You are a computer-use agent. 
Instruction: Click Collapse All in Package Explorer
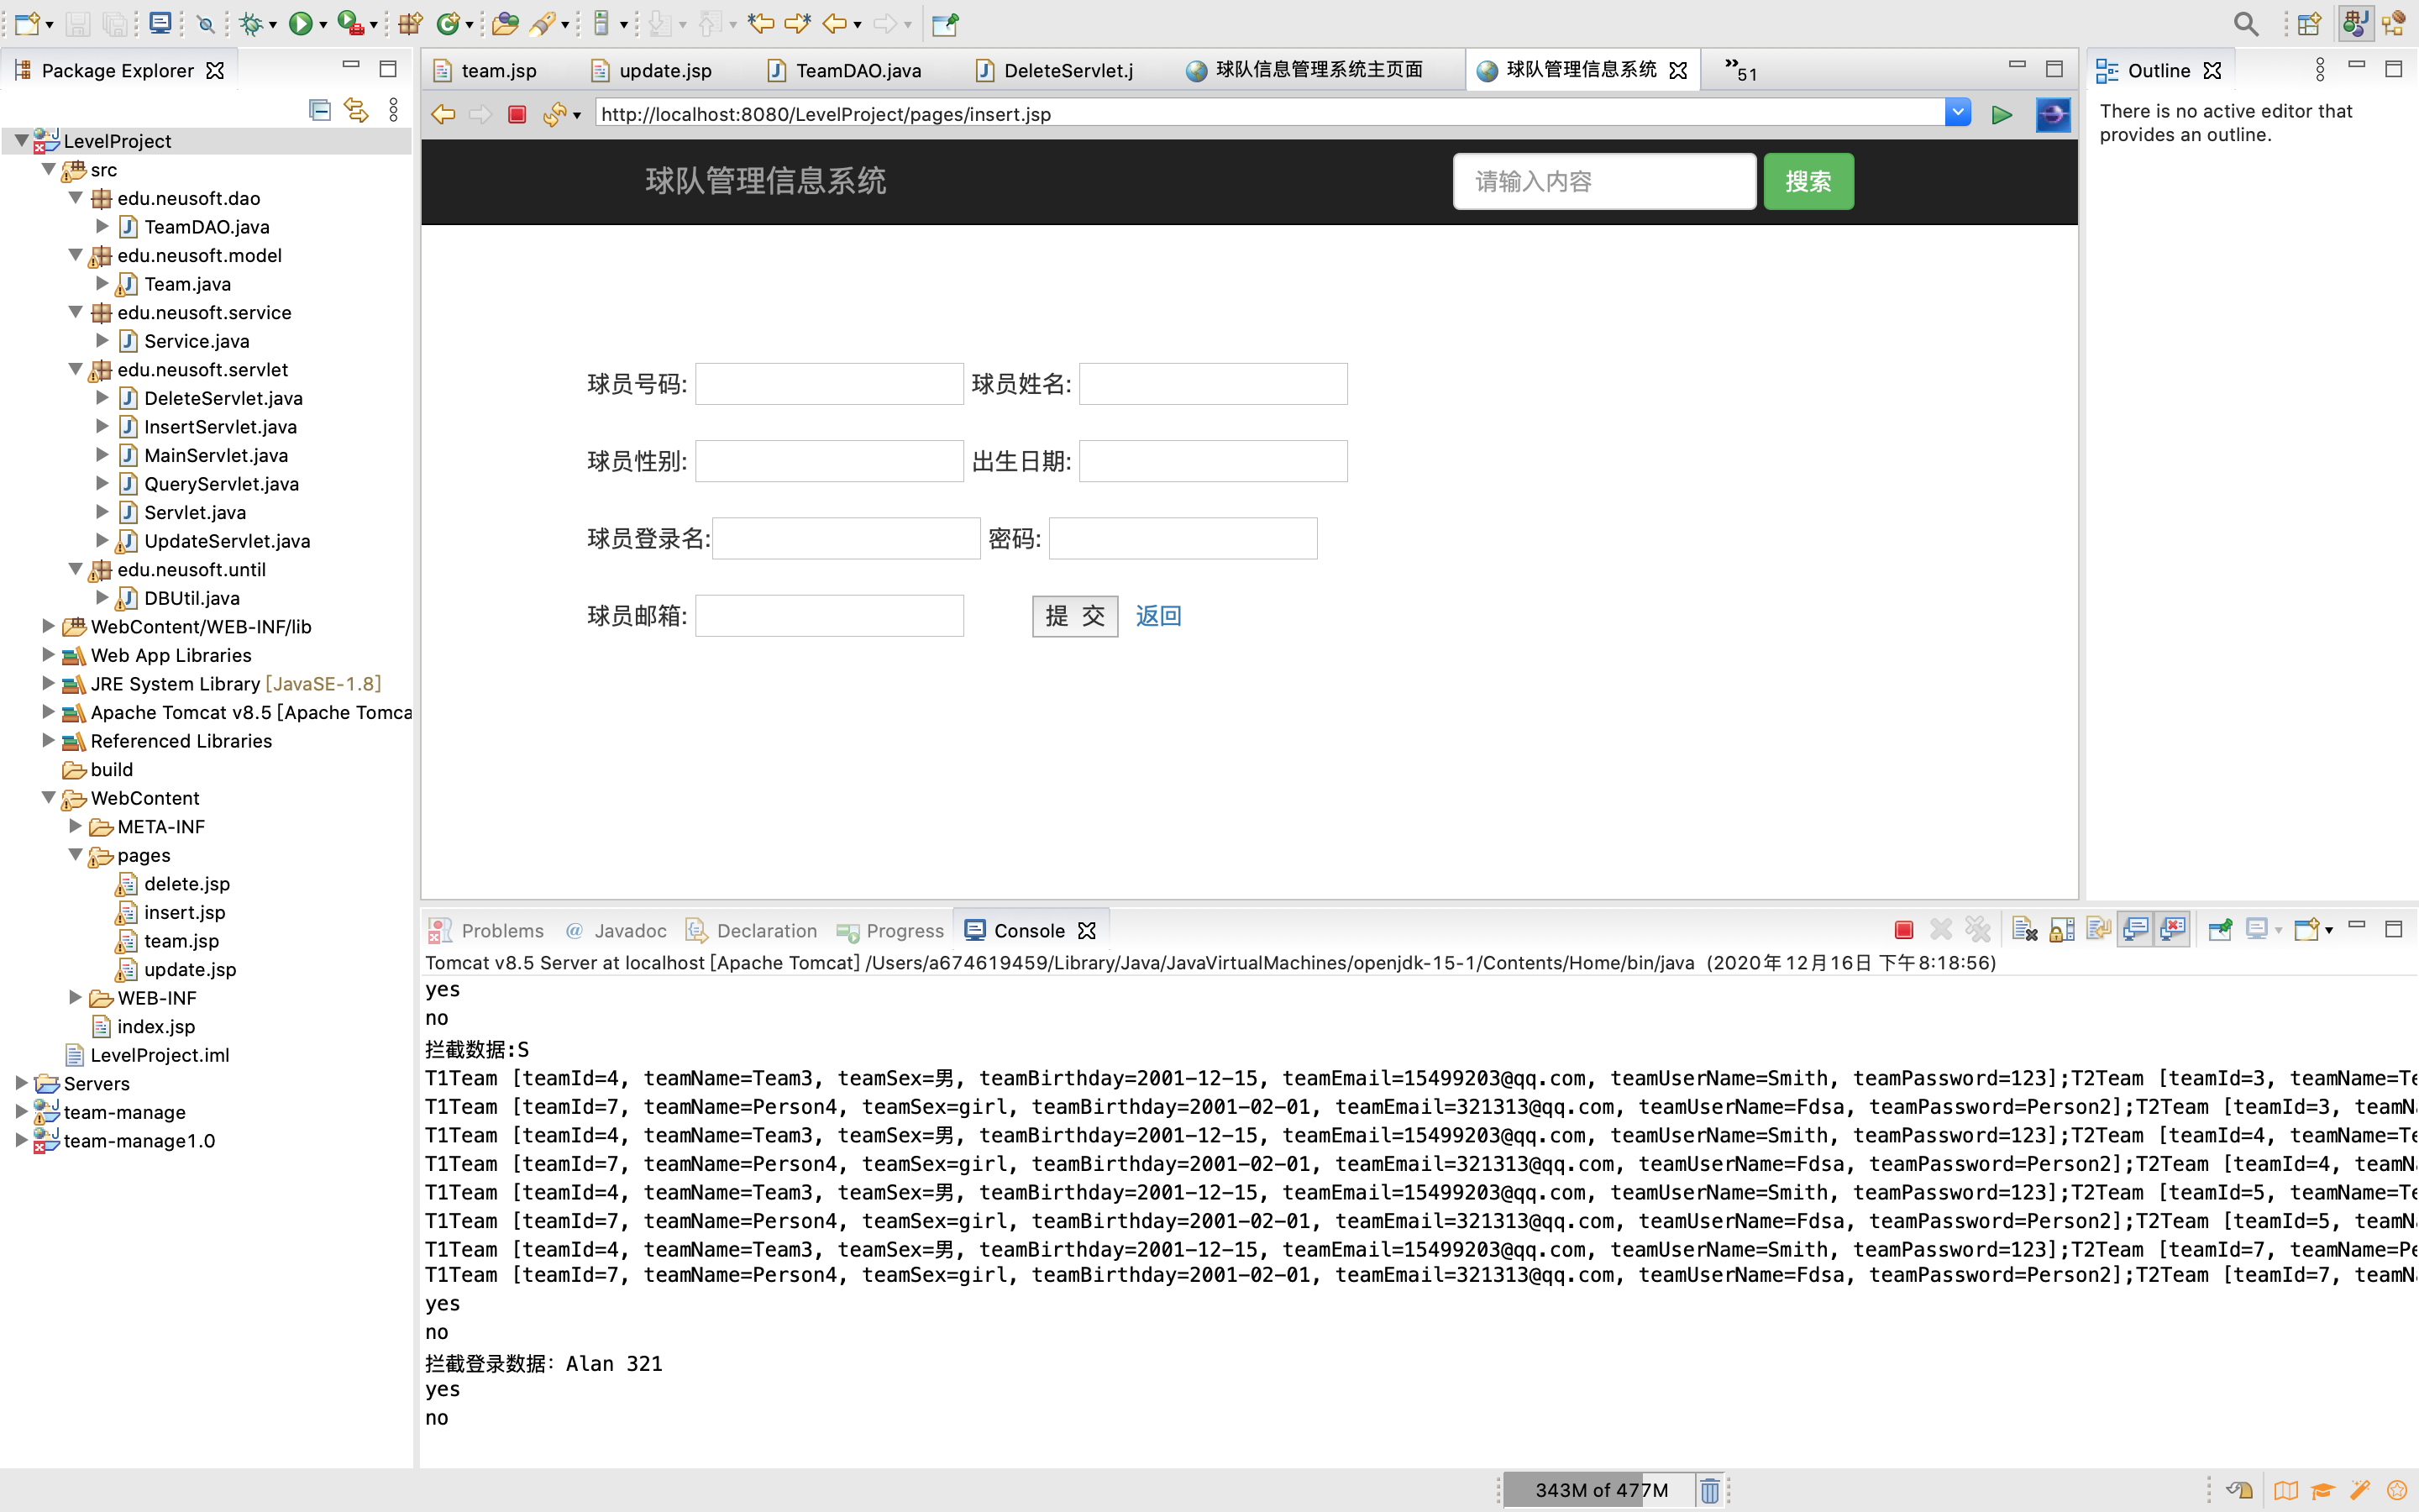[320, 110]
